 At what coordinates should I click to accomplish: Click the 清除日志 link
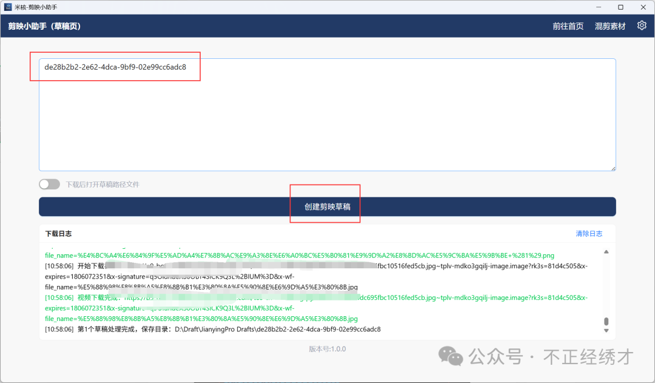tap(589, 234)
